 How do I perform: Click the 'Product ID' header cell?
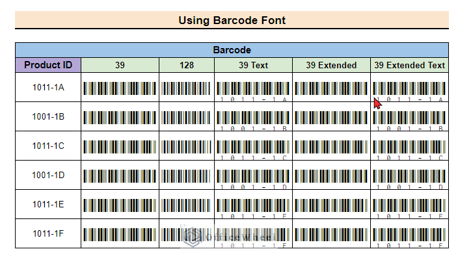pos(48,65)
